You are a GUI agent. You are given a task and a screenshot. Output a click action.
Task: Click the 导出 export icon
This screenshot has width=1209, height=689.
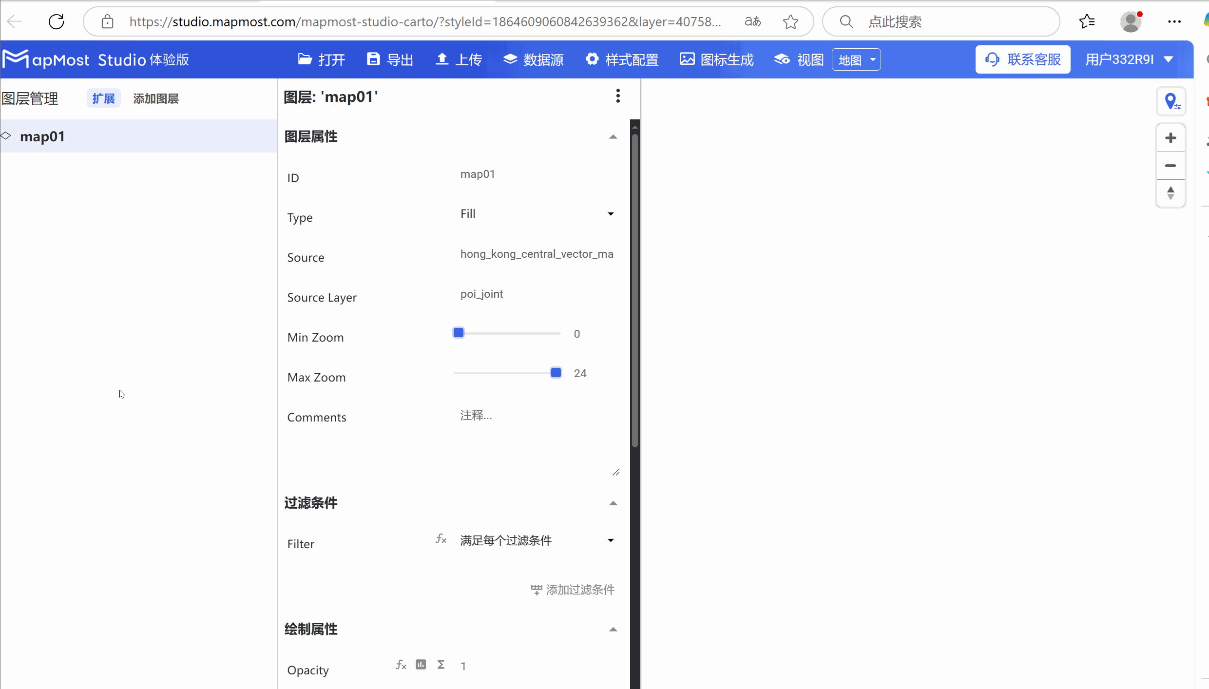[373, 59]
